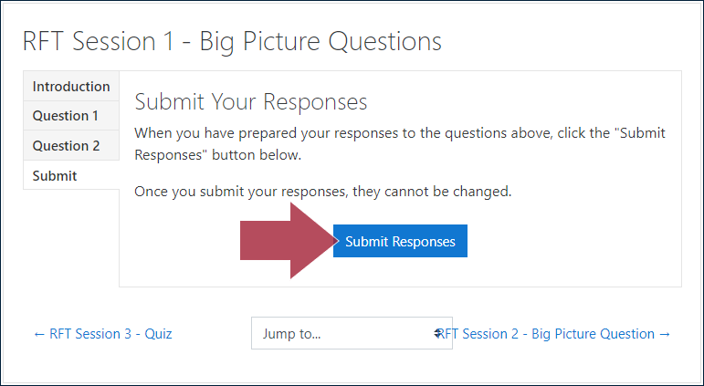
Task: Click the word "Quiz" in previous activity link
Action: pos(158,334)
